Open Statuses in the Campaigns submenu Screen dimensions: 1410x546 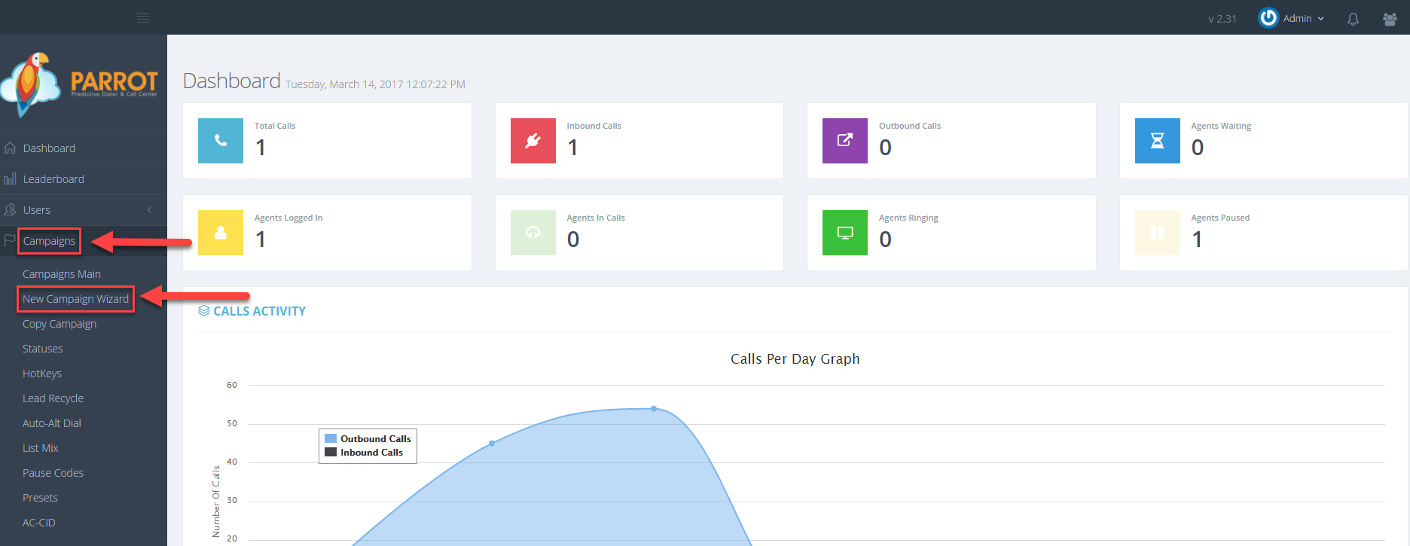(x=43, y=349)
